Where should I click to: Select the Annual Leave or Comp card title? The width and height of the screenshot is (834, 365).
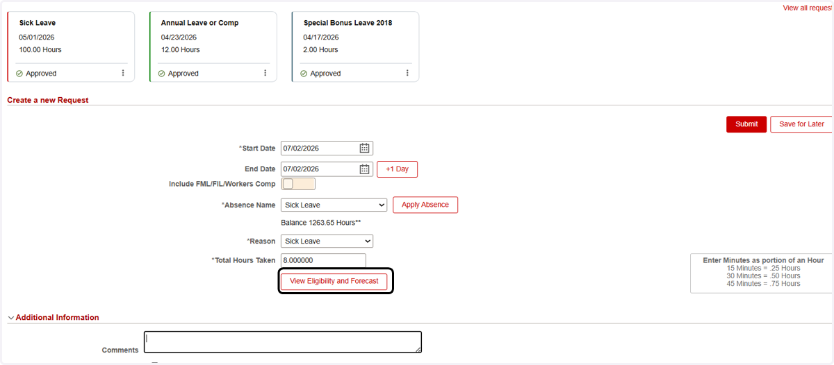[199, 23]
